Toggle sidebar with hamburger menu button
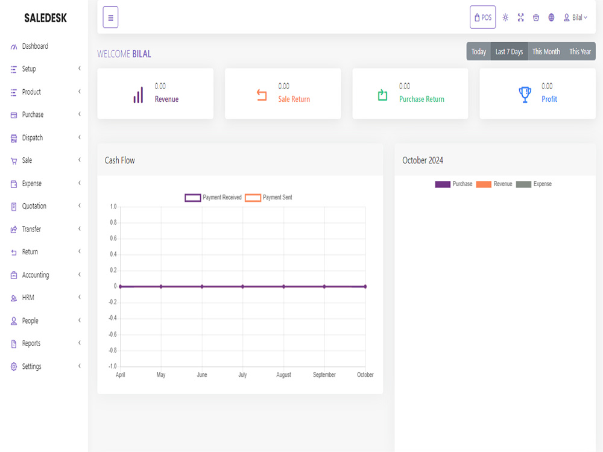Image resolution: width=603 pixels, height=452 pixels. pyautogui.click(x=110, y=17)
